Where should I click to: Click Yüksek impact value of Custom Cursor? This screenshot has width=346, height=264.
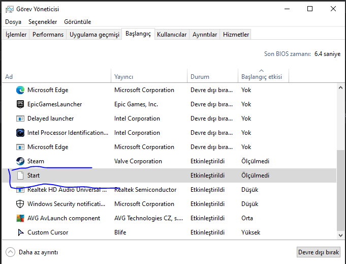tap(250, 232)
